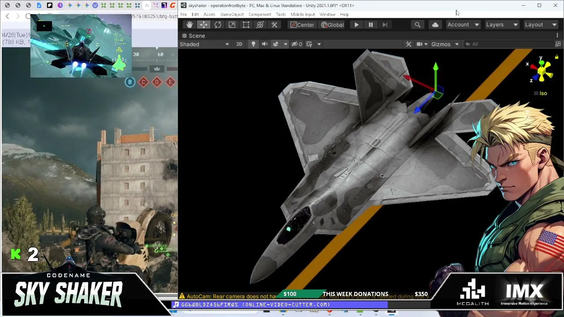Toggle the scene gizmo rotation lock
This screenshot has height=317, width=564.
[557, 57]
